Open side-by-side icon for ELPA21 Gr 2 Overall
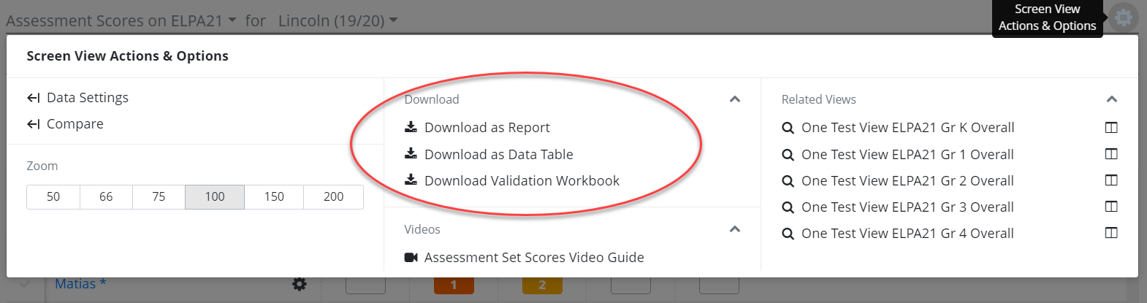 (x=1111, y=180)
